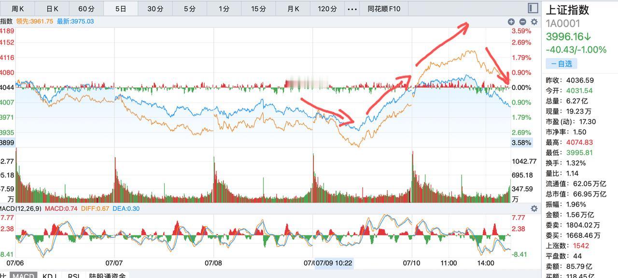The width and height of the screenshot is (618, 278).
Task: Click the index code 1A0001
Action: [x=563, y=24]
